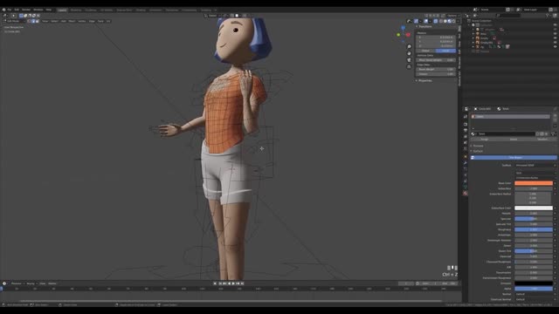Open Base Color orange swatch
Image resolution: width=559 pixels, height=314 pixels.
pos(534,183)
